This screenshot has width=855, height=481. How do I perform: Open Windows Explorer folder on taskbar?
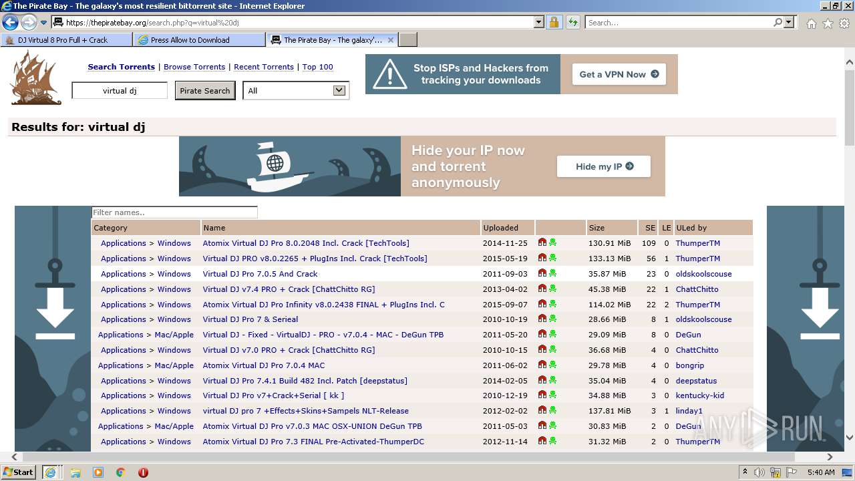(x=75, y=472)
